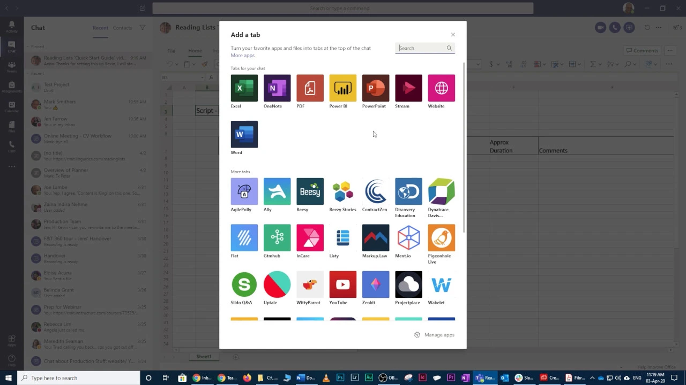Viewport: 686px width, 385px height.
Task: Open the chat filter icon
Action: click(143, 28)
